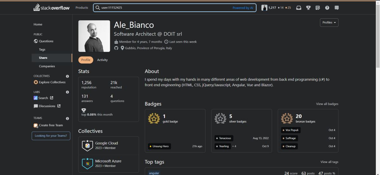This screenshot has height=175, width=380.
Task: Click the top 0.08% this month text
Action: tap(97, 114)
